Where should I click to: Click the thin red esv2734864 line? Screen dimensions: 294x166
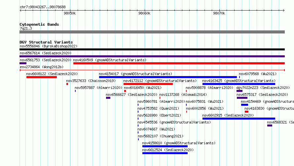pyautogui.click(x=152, y=70)
